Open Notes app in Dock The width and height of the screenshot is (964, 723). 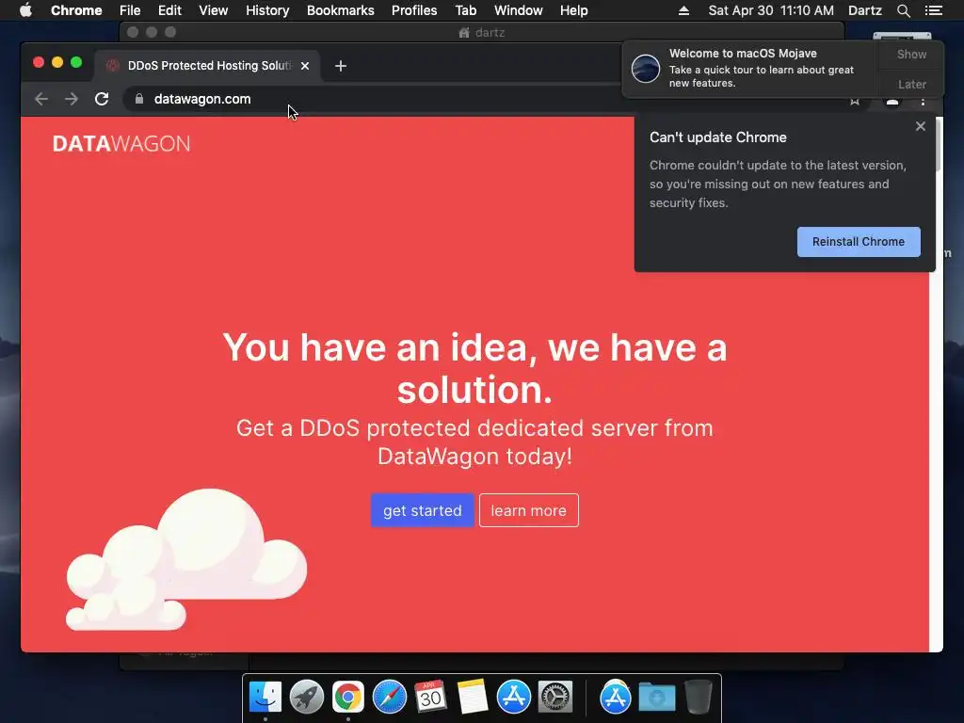473,698
